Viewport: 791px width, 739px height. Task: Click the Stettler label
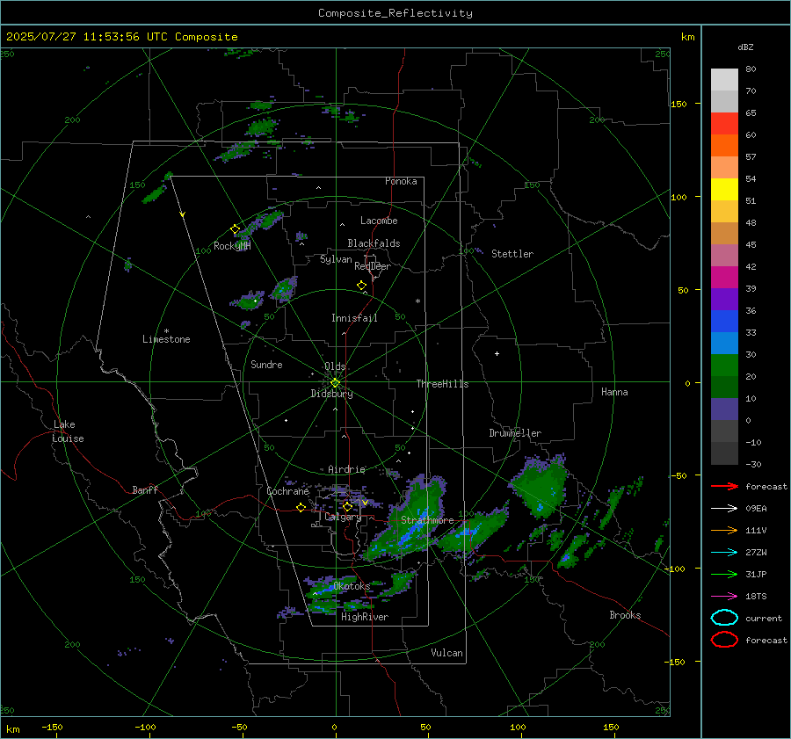(x=512, y=254)
